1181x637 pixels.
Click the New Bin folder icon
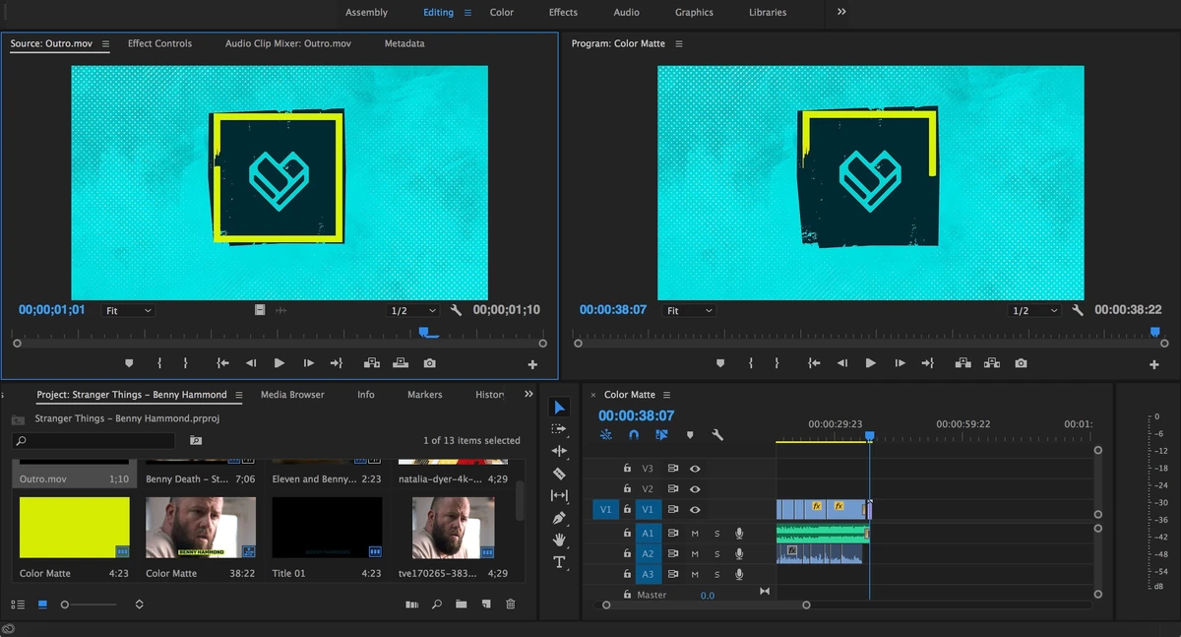pos(461,605)
